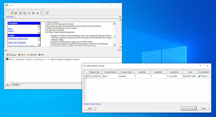The height and width of the screenshot is (117, 216).
Task: Click the release notes scroll-down arrow
Action: pyautogui.click(x=114, y=45)
